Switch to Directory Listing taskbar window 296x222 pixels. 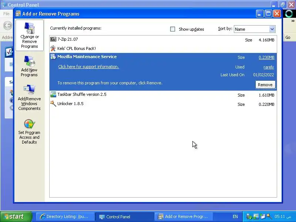(x=65, y=216)
